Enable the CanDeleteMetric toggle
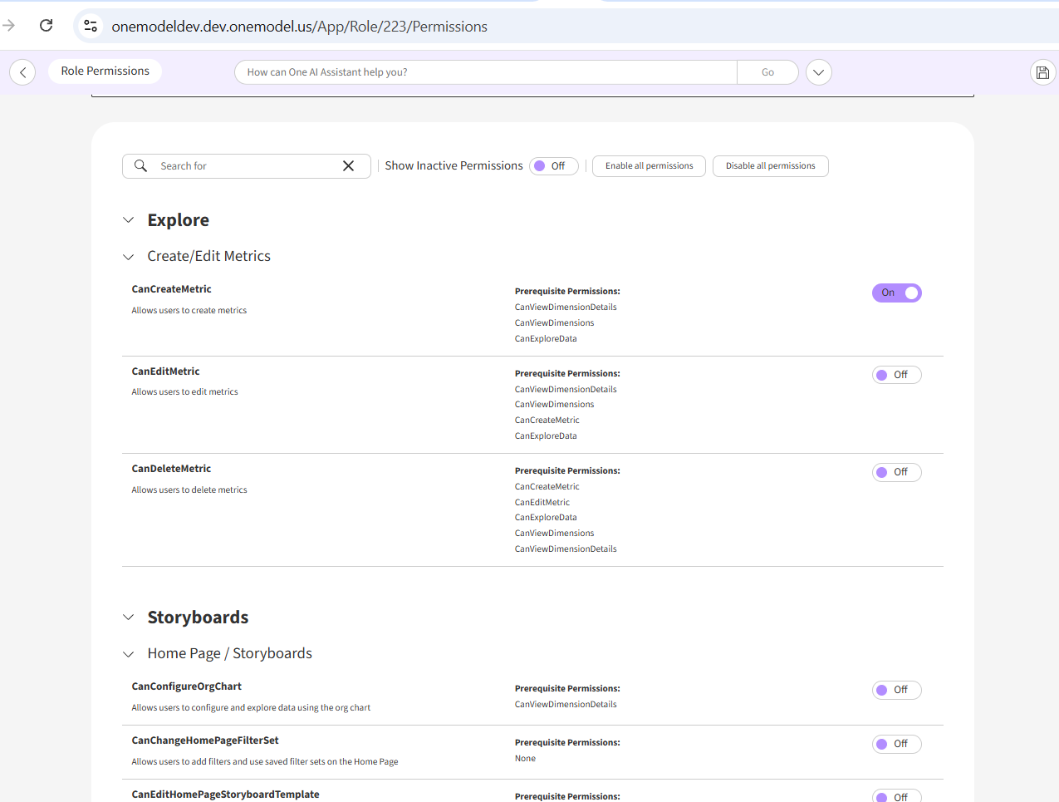This screenshot has height=802, width=1059. click(896, 472)
